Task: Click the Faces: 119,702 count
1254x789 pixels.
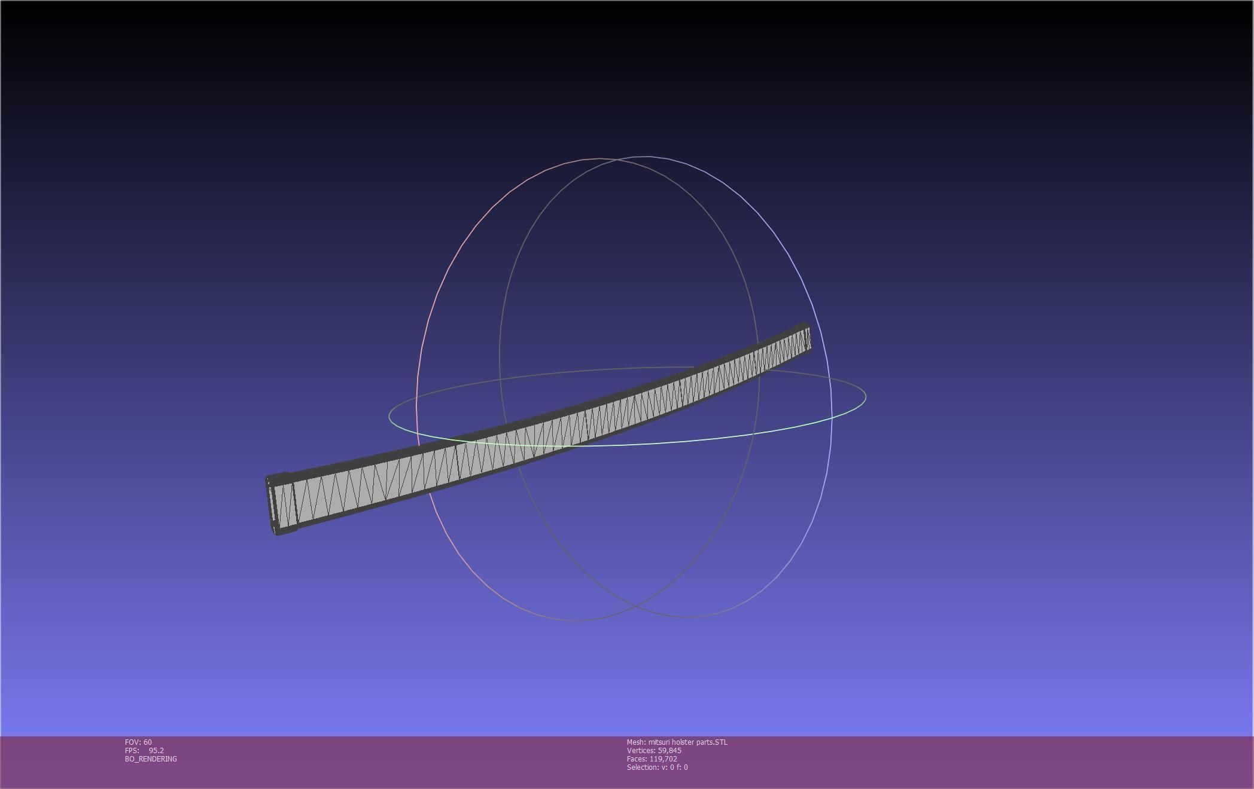Action: [652, 759]
